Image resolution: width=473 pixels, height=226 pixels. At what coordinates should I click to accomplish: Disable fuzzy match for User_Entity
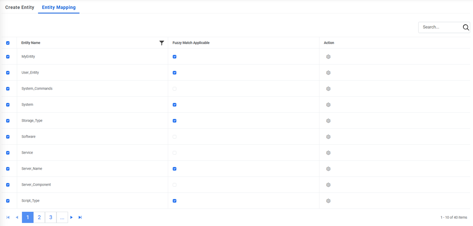(x=174, y=73)
